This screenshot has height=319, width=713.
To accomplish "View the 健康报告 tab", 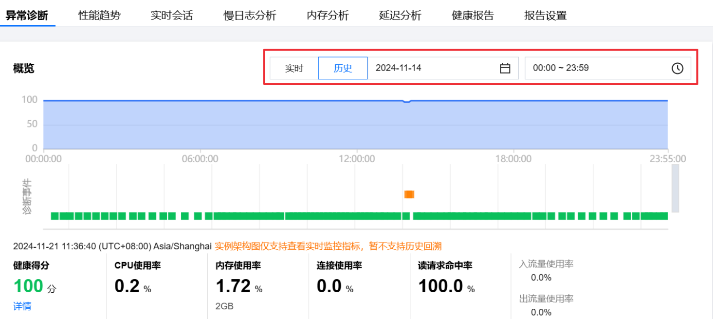I will 473,16.
